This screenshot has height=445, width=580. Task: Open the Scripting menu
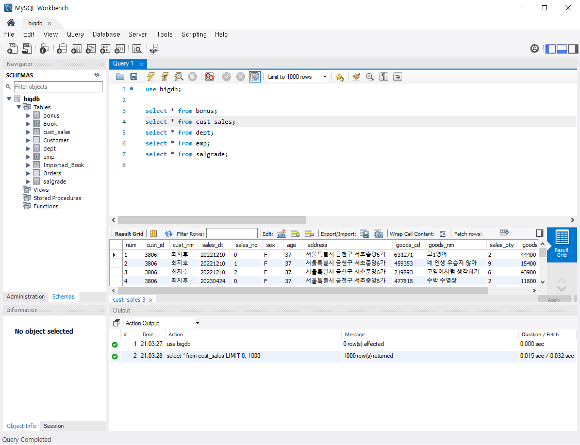[194, 35]
